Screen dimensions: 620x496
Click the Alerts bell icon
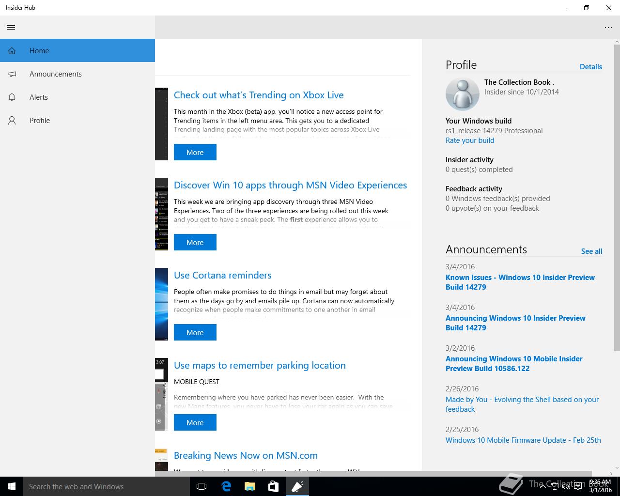(12, 97)
